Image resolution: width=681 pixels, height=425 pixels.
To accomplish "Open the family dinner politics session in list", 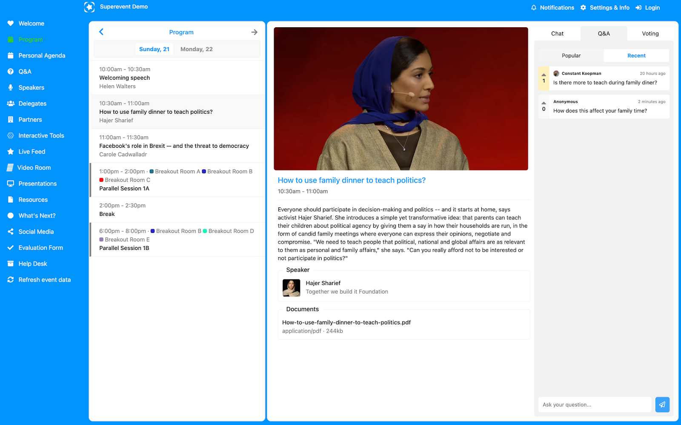I will point(177,112).
